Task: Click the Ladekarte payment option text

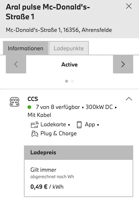Action: tap(53, 124)
